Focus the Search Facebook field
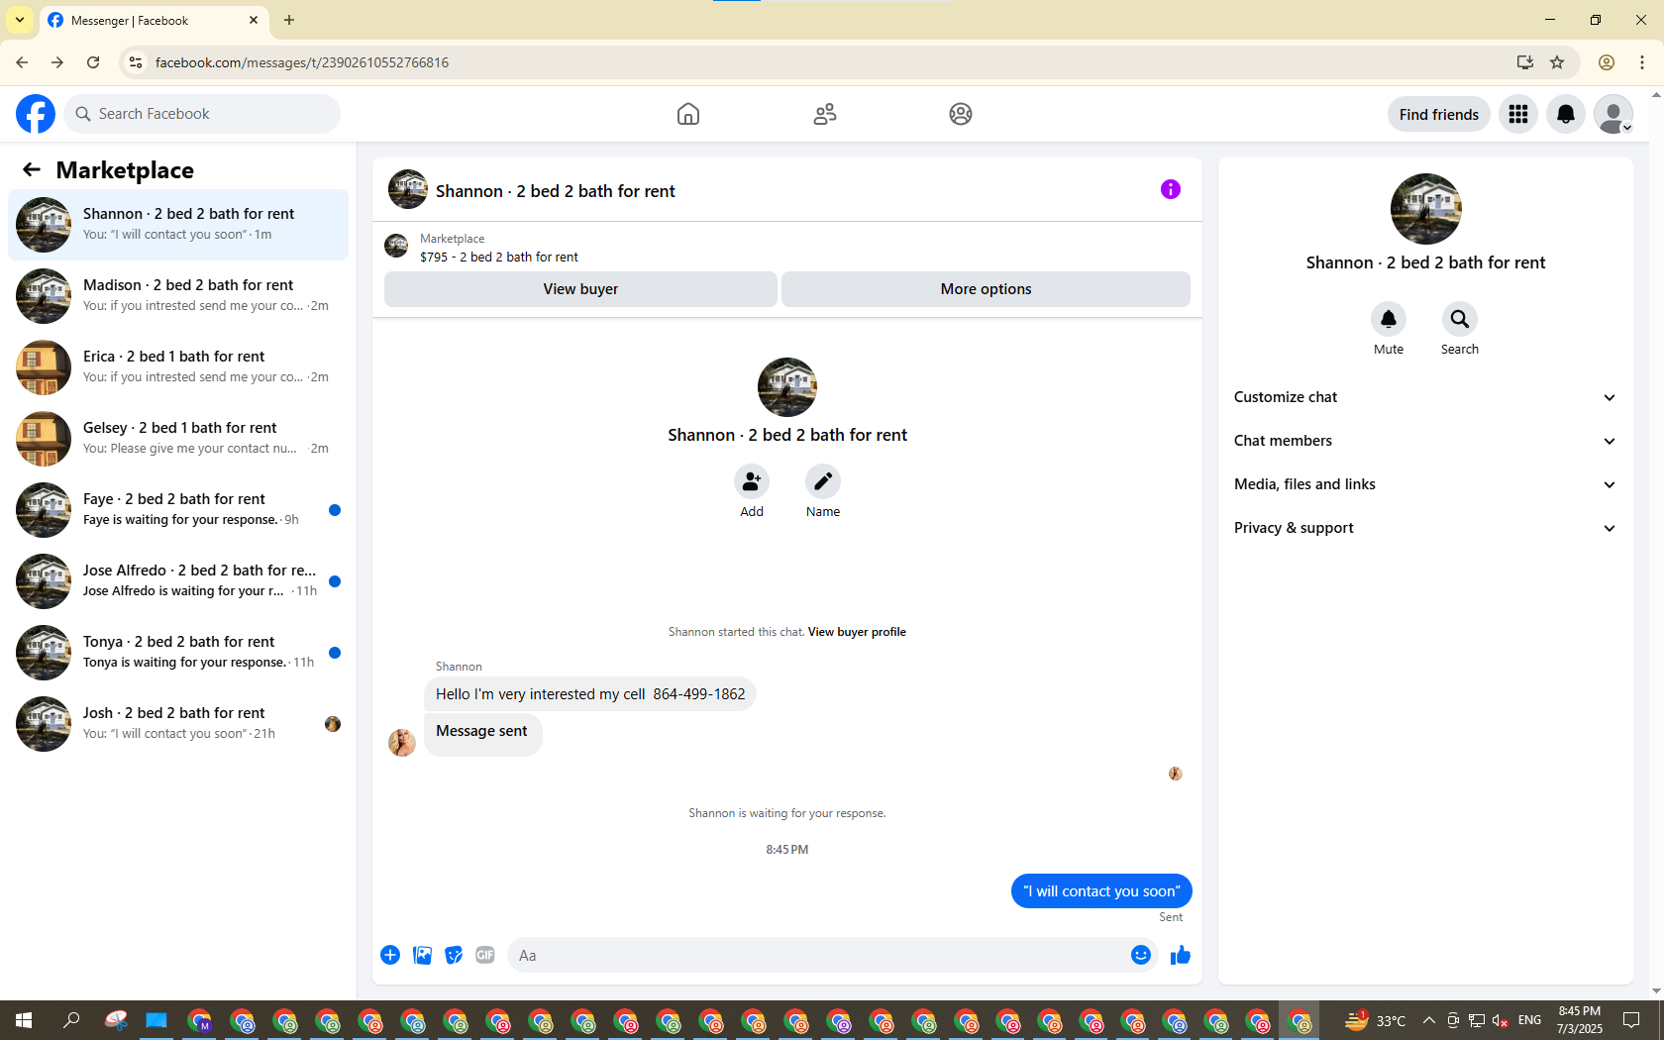The width and height of the screenshot is (1664, 1040). [x=202, y=114]
